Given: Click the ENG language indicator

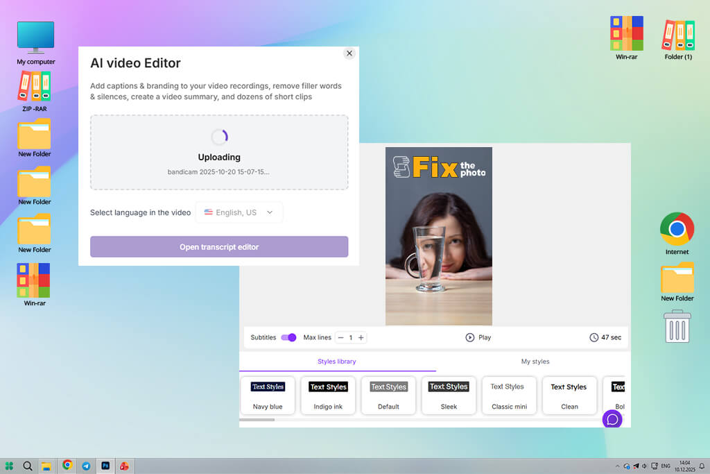Looking at the screenshot, I should (666, 466).
